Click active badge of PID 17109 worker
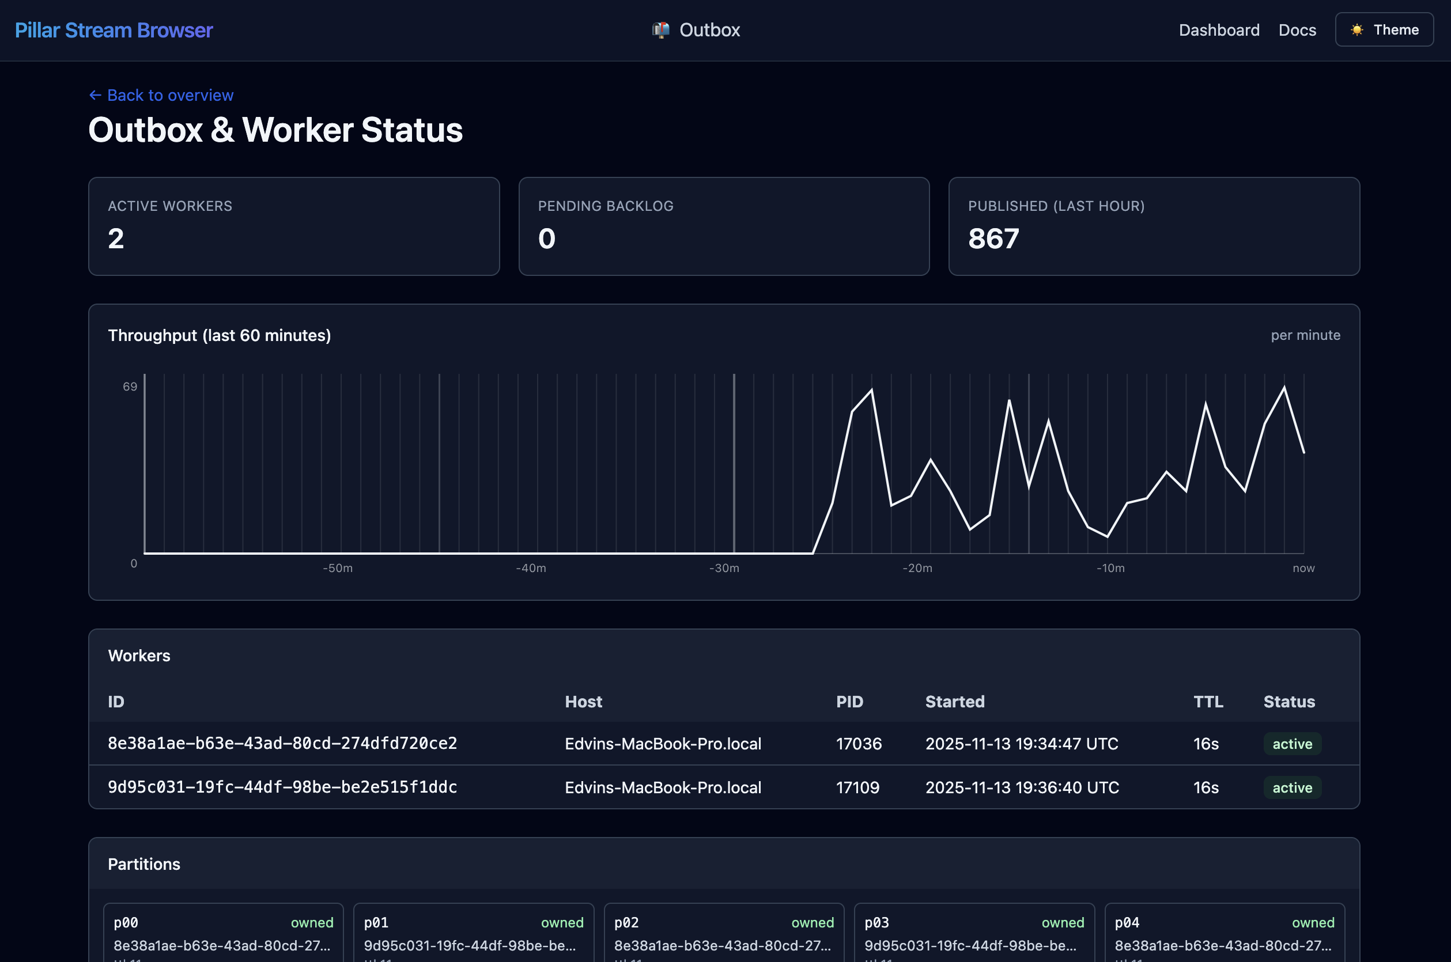 point(1291,787)
